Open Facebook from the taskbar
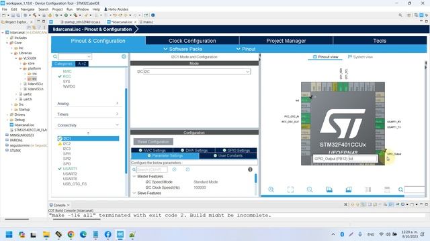430x241 pixels. pos(107,234)
